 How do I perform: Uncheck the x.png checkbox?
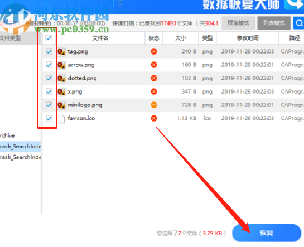[49, 91]
